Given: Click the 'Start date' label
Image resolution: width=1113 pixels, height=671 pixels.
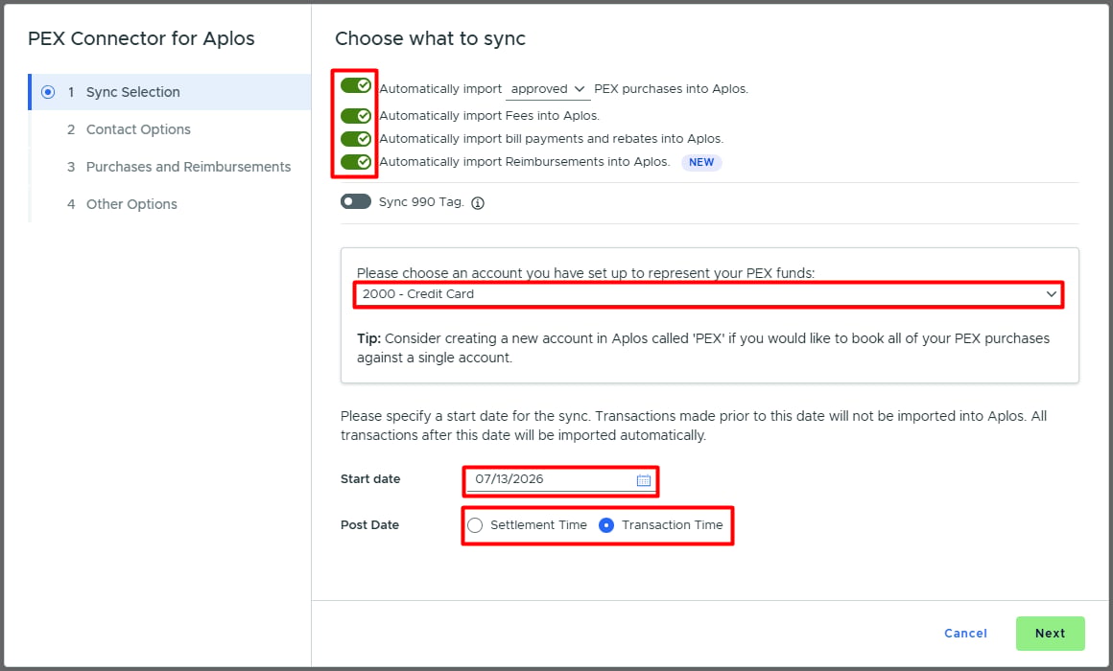Looking at the screenshot, I should pyautogui.click(x=370, y=478).
